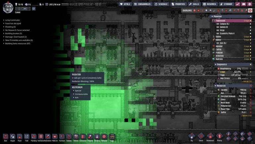Switch to the Temperature overlay

pyautogui.click(x=202, y=10)
